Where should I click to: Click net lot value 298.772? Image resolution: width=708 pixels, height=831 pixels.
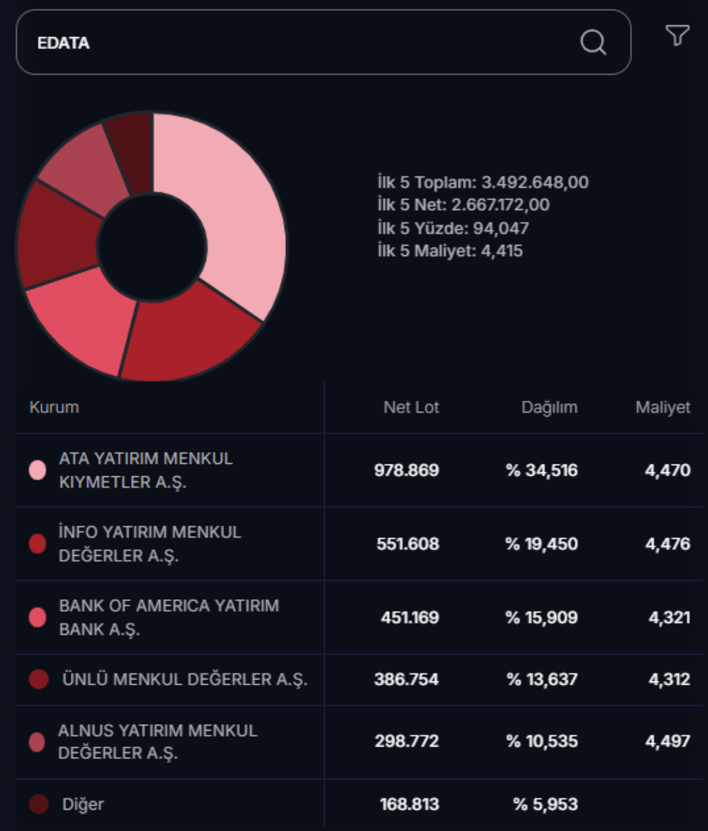coord(407,741)
